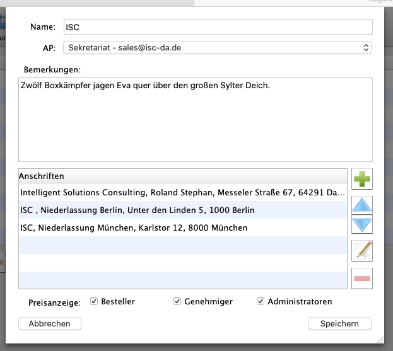This screenshot has height=351, width=393.
Task: Click the window resize grip corner
Action: click(x=380, y=340)
